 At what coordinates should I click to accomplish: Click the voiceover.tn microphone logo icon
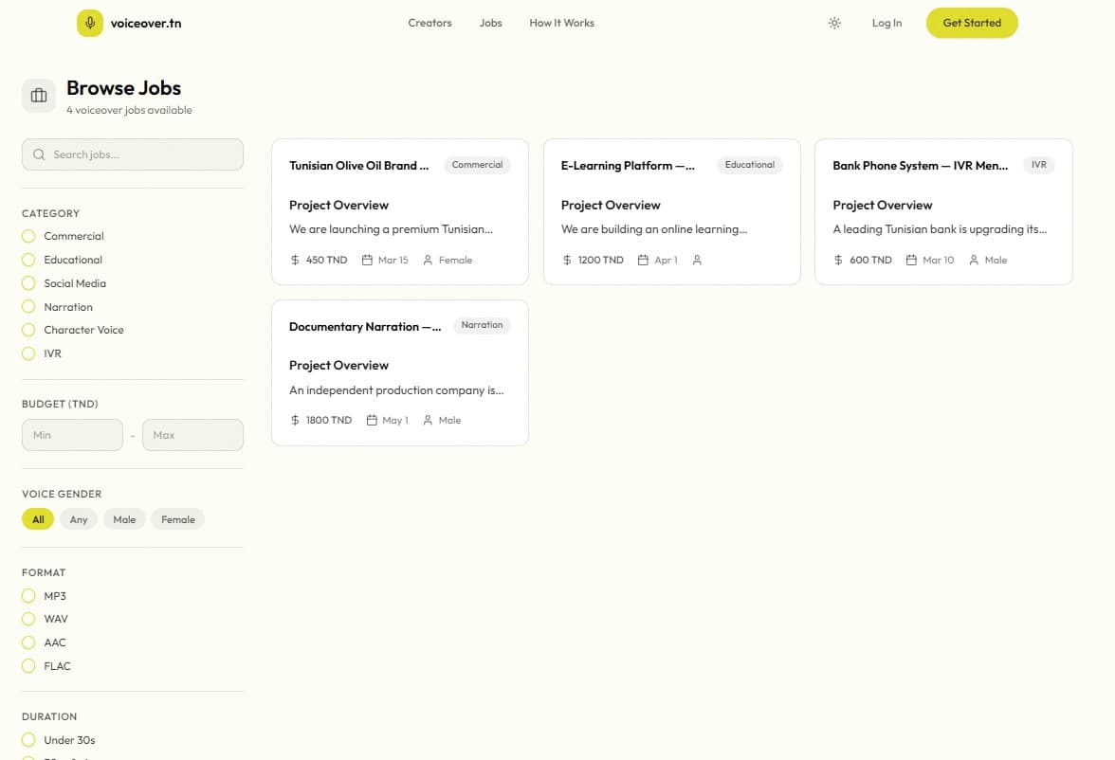pyautogui.click(x=89, y=24)
